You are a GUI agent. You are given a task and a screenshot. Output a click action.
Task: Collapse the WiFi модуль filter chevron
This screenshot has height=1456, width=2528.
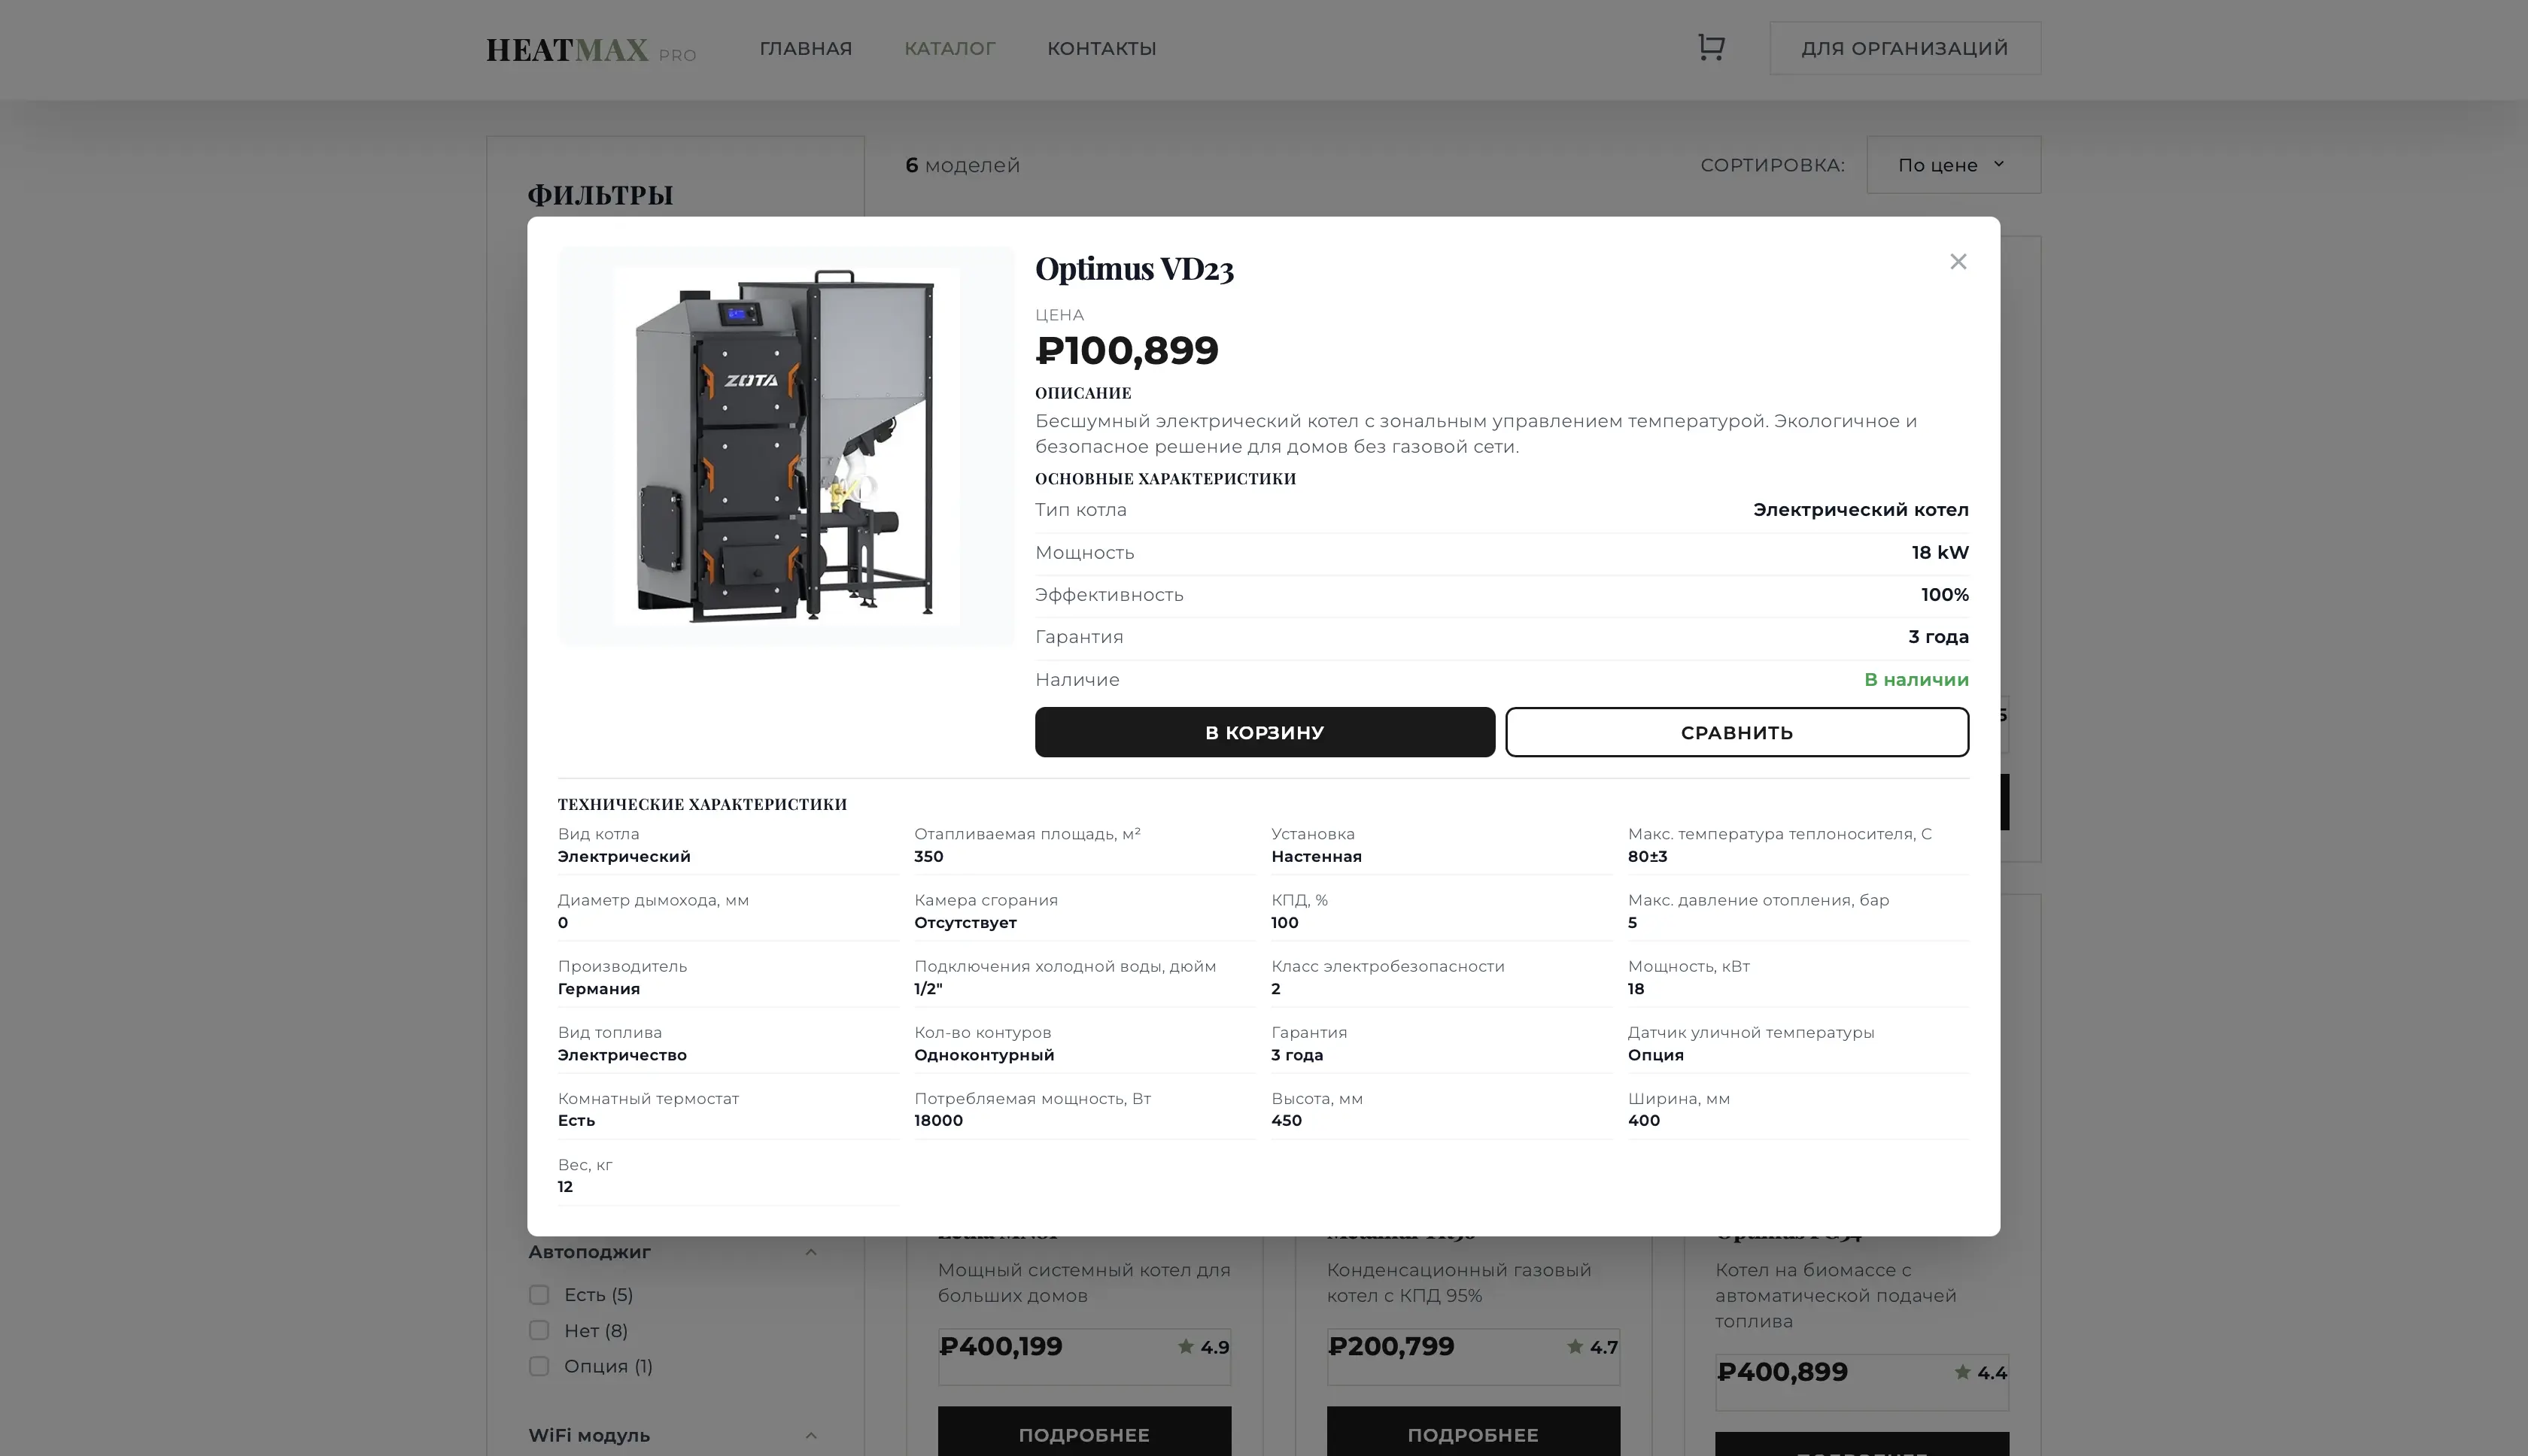pyautogui.click(x=811, y=1436)
